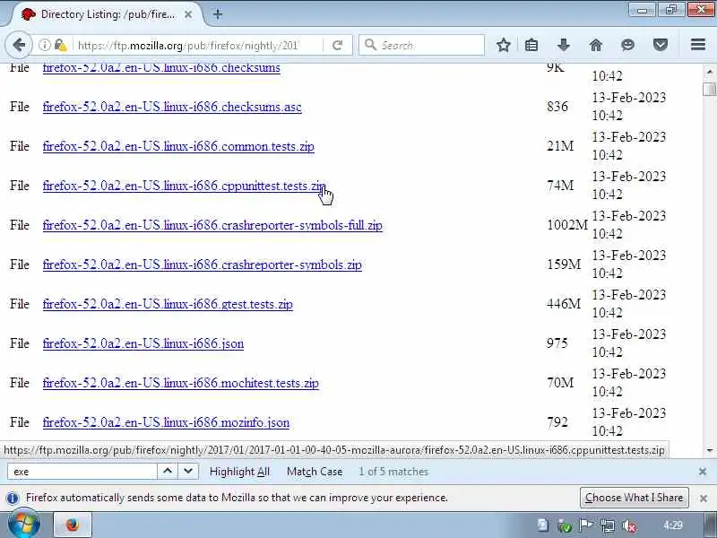Open the downloads arrow icon
The width and height of the screenshot is (717, 538).
coord(564,45)
